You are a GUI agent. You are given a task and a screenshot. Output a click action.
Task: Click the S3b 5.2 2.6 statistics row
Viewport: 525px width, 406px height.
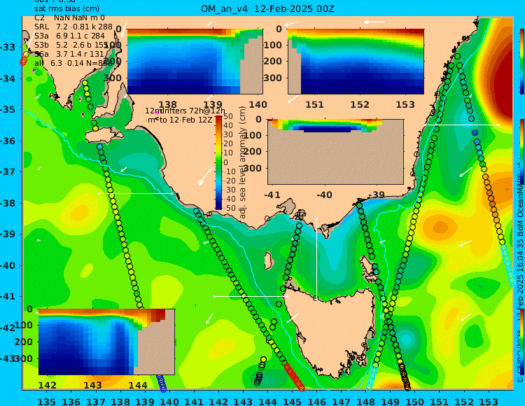(71, 45)
